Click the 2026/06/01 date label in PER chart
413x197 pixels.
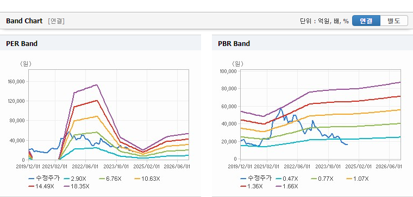177,166
